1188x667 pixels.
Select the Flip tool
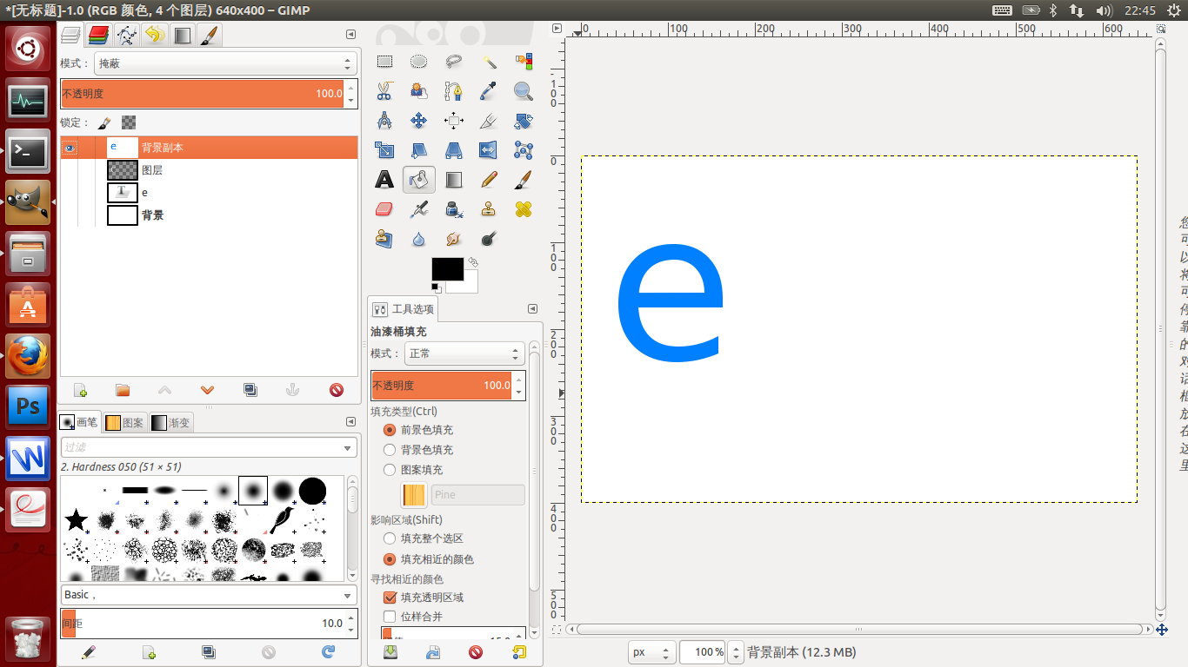[x=489, y=150]
